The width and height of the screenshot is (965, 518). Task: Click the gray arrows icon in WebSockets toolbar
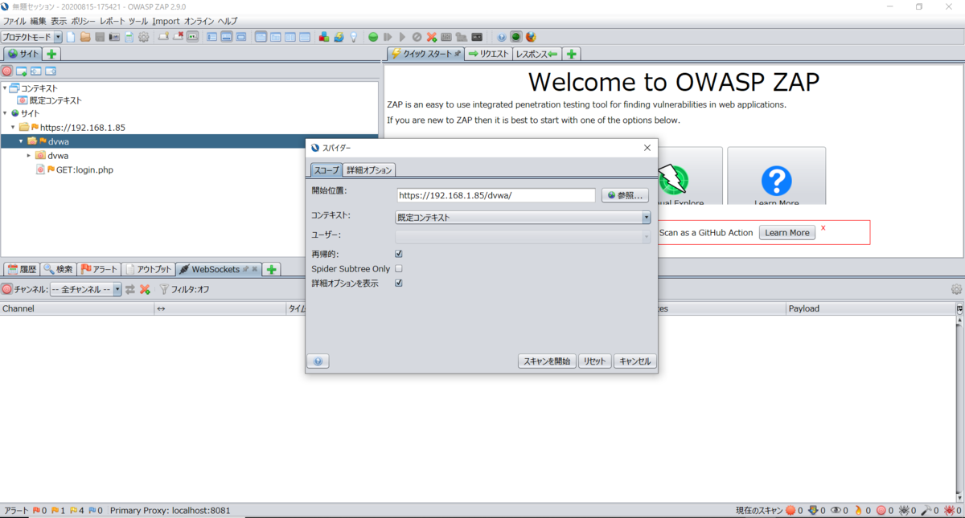click(x=129, y=289)
